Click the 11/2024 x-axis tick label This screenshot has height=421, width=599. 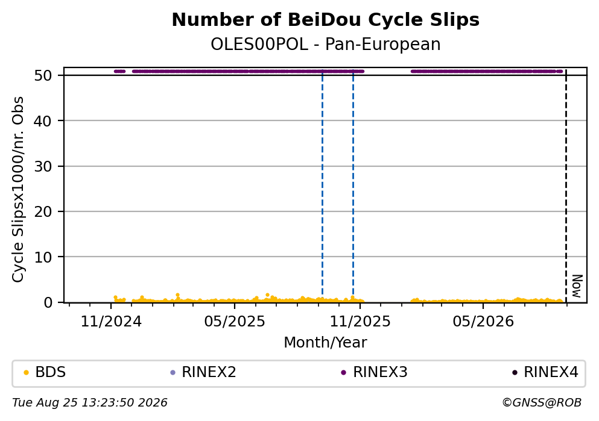tap(111, 322)
